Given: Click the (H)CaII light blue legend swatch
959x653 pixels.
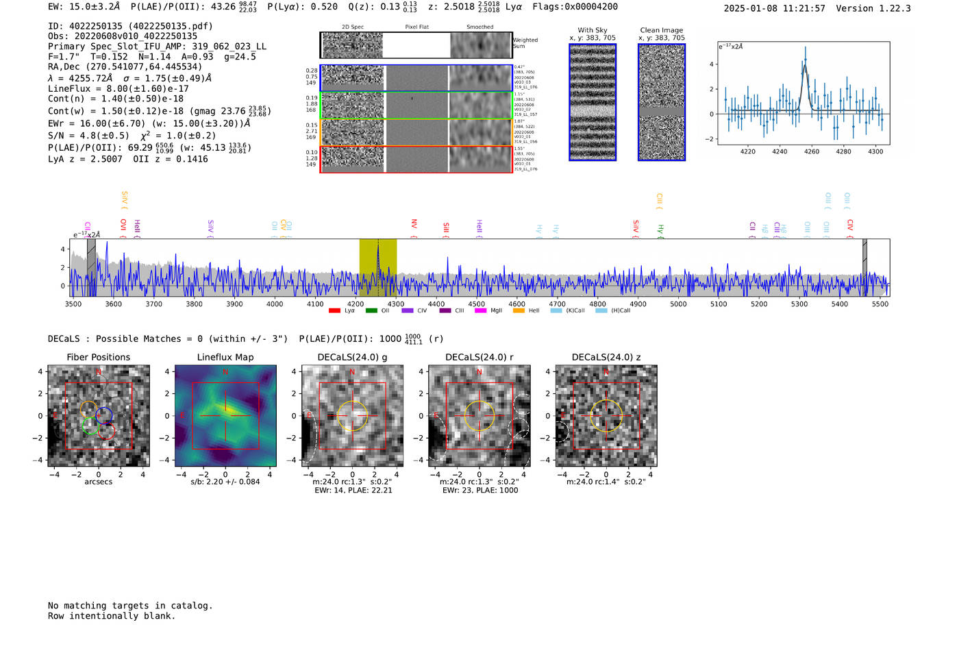Looking at the screenshot, I should pos(601,310).
